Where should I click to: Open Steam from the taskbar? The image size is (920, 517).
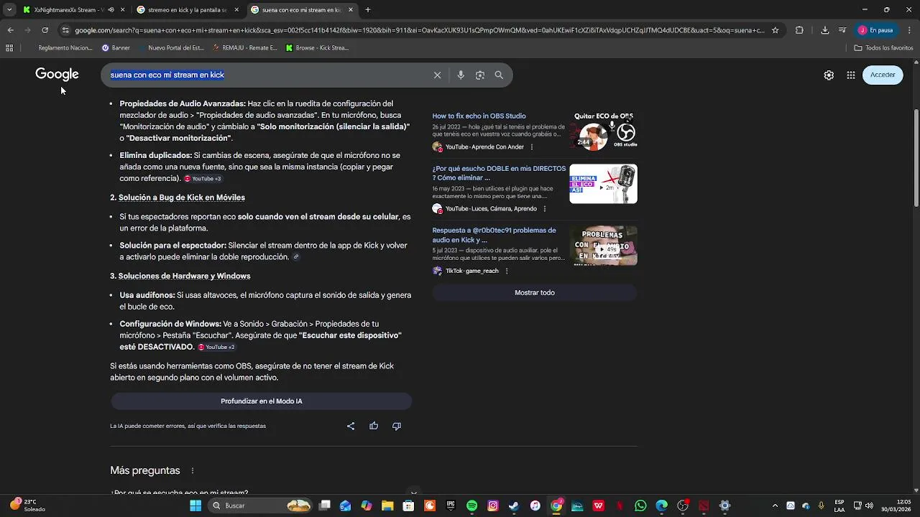(514, 506)
